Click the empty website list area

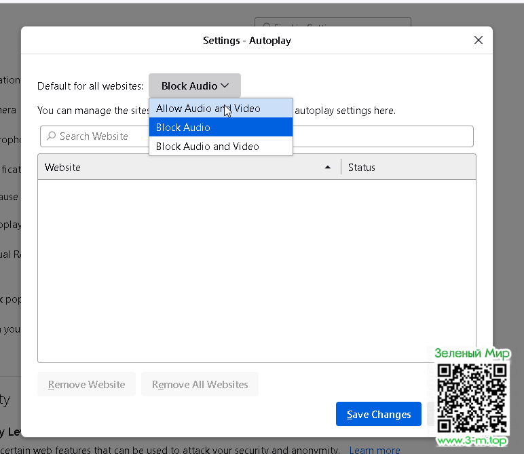pos(231,271)
